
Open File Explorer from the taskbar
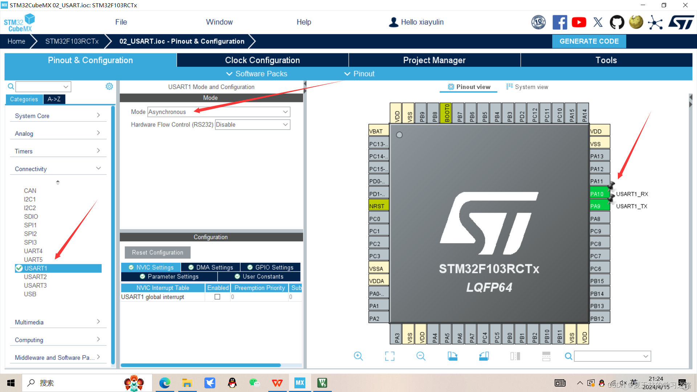coord(187,383)
